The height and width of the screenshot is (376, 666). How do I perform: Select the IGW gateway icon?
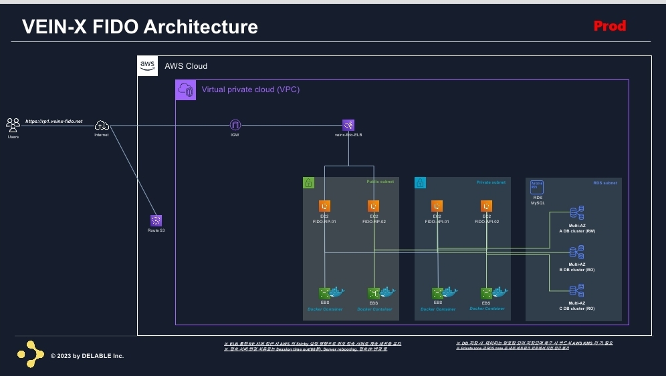click(x=235, y=125)
